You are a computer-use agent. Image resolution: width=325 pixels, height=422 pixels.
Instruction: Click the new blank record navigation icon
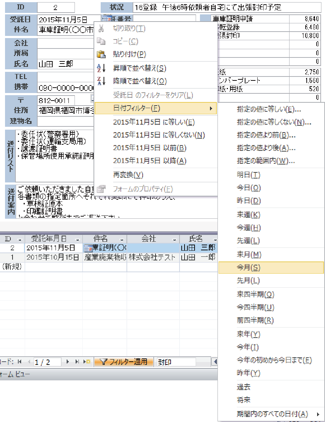[x=87, y=362]
